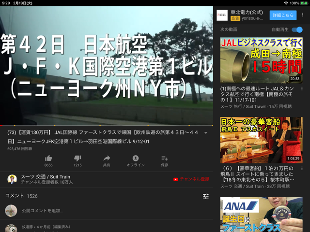310x232 pixels.
Task: Tap Wi-Fi icon in status bar
Action: coord(286,3)
